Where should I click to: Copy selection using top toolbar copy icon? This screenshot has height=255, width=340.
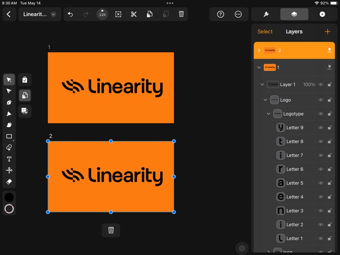coord(150,14)
